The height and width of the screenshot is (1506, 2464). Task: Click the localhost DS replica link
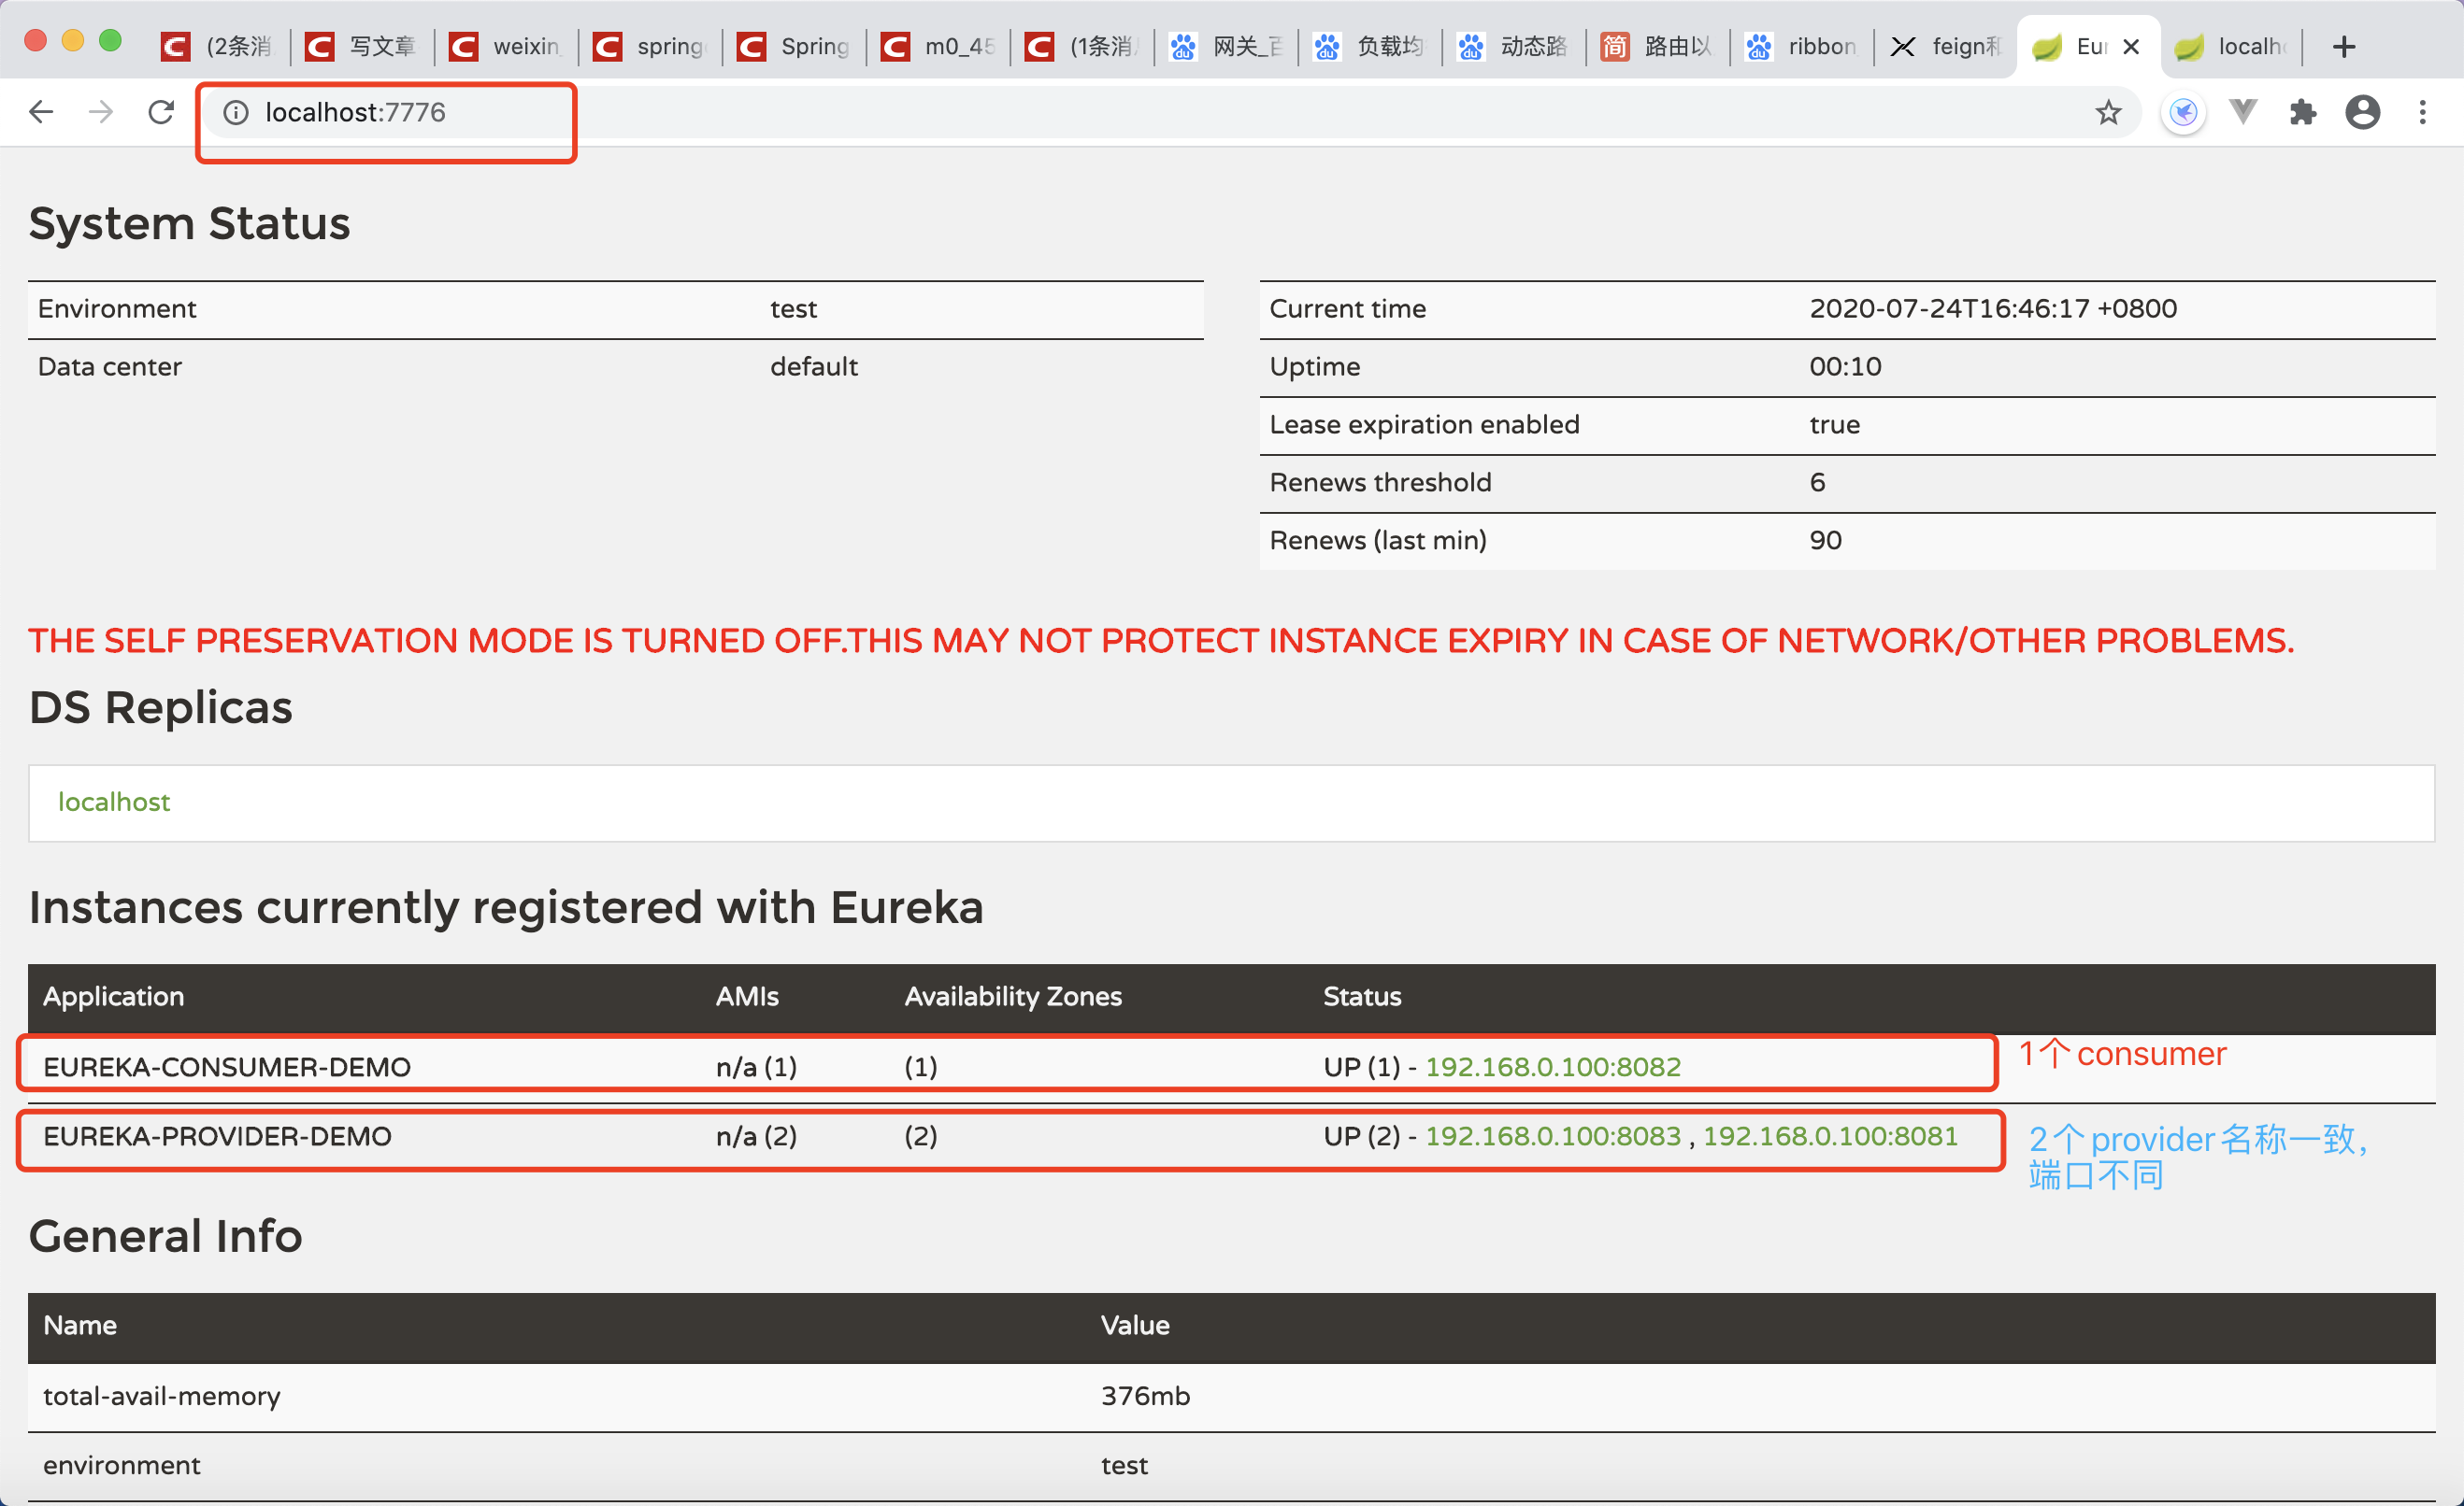coord(114,803)
